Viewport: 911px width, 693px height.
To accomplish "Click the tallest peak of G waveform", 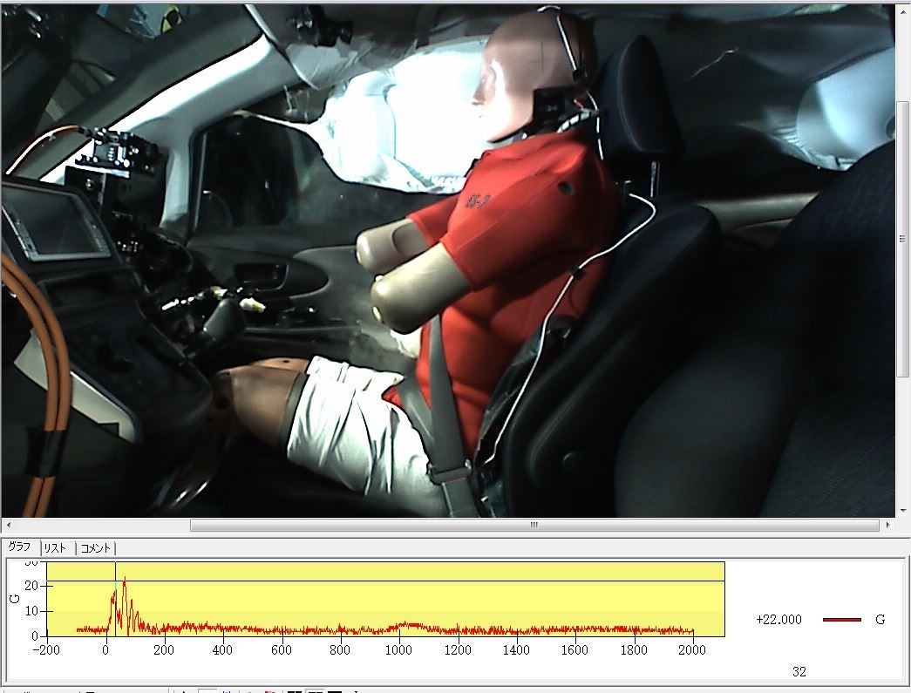I will 125,579.
